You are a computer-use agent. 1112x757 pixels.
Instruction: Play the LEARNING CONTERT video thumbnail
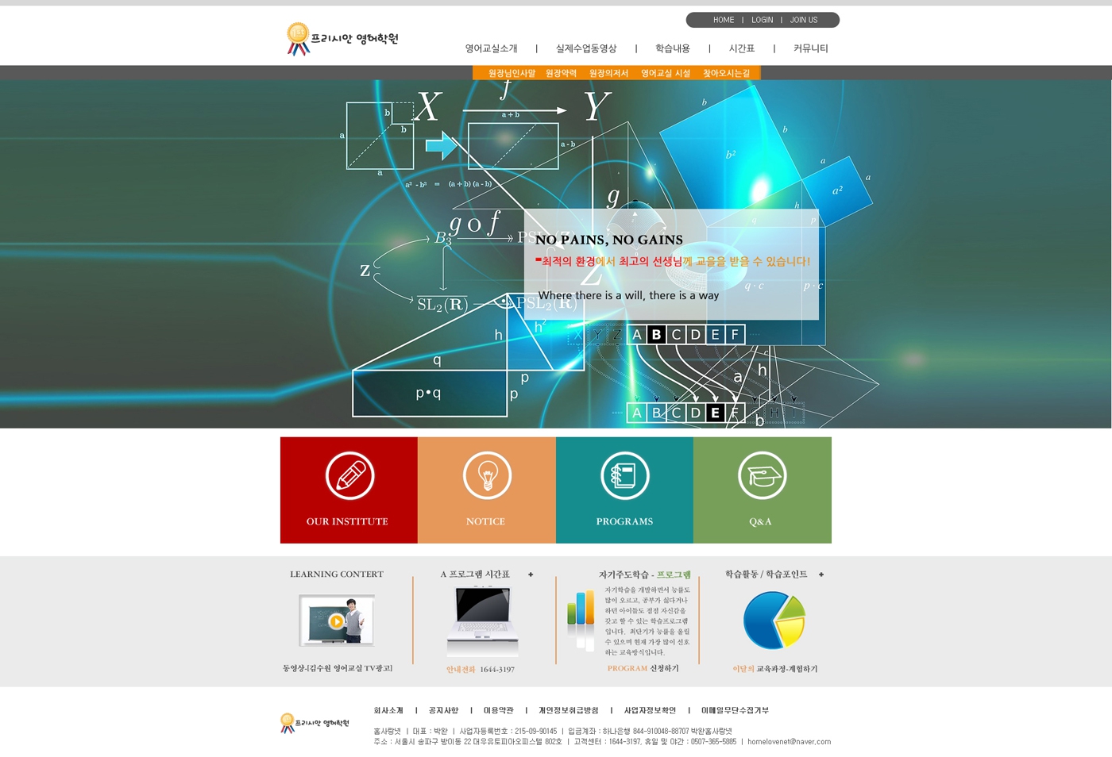[x=337, y=621]
